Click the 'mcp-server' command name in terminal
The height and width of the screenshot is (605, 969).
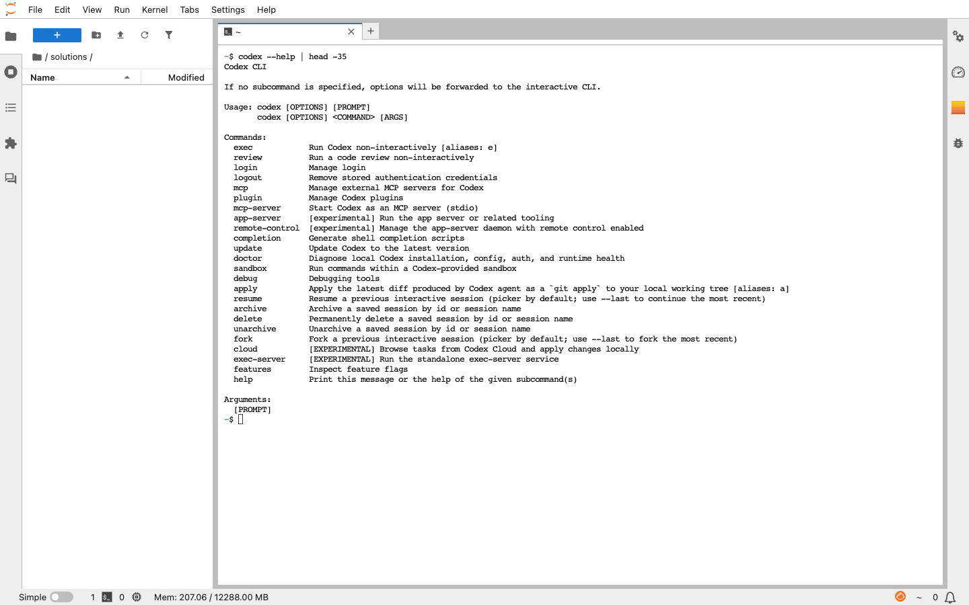pyautogui.click(x=257, y=208)
